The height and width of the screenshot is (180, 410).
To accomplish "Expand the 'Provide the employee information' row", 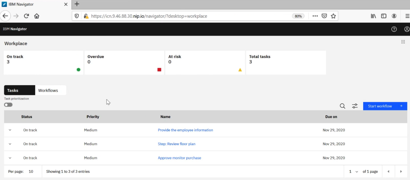I will (x=10, y=130).
